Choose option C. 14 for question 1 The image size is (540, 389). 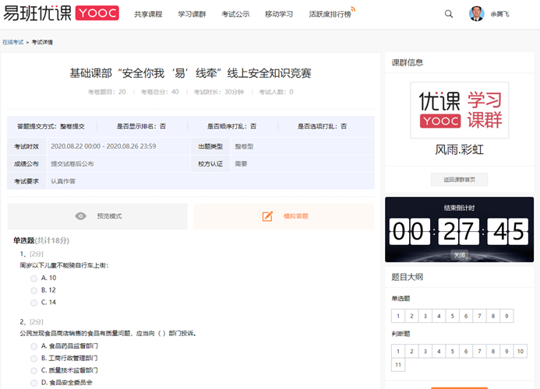pyautogui.click(x=34, y=302)
